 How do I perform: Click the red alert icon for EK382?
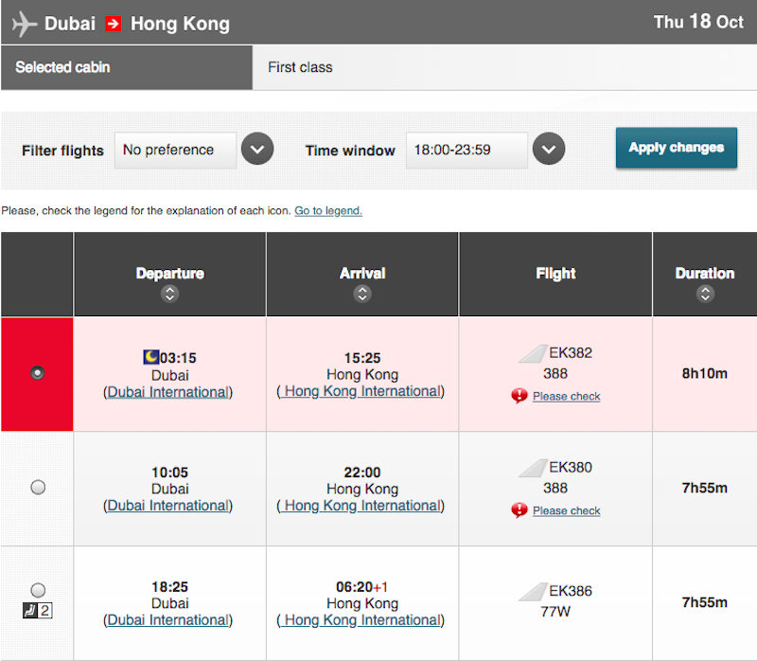click(519, 396)
